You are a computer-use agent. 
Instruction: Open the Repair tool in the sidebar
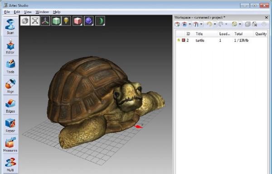[10, 125]
